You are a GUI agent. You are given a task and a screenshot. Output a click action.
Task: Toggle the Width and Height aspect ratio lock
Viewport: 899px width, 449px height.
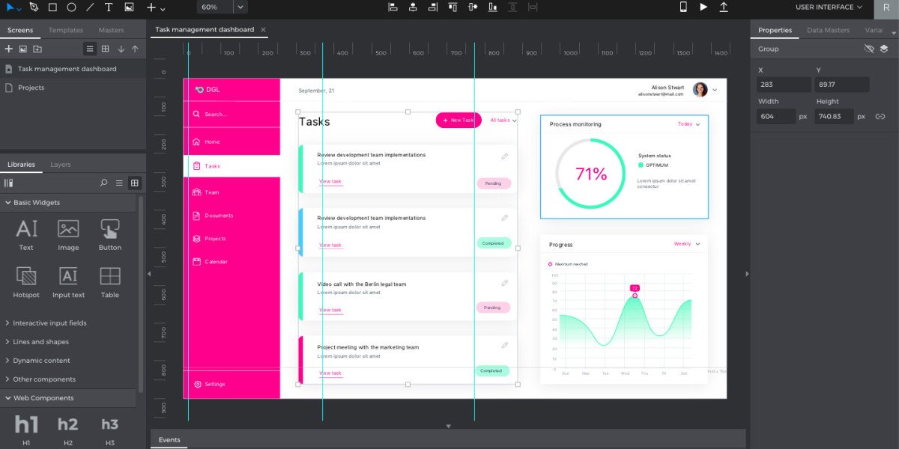[x=881, y=116]
